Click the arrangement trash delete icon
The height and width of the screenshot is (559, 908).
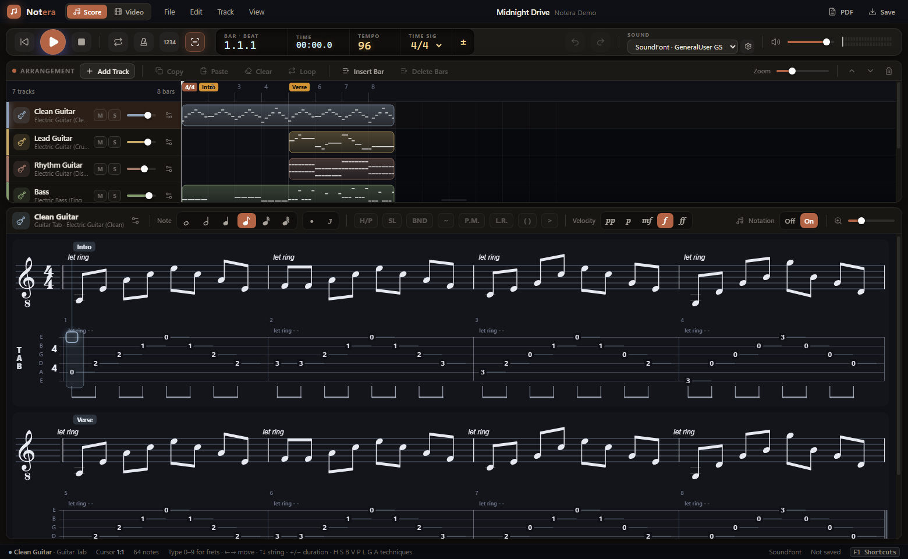[889, 71]
